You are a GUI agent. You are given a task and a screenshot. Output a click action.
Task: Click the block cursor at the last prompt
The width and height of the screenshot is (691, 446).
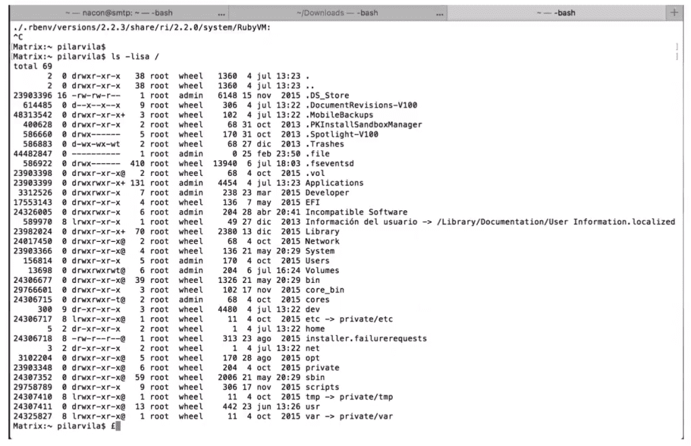click(118, 426)
